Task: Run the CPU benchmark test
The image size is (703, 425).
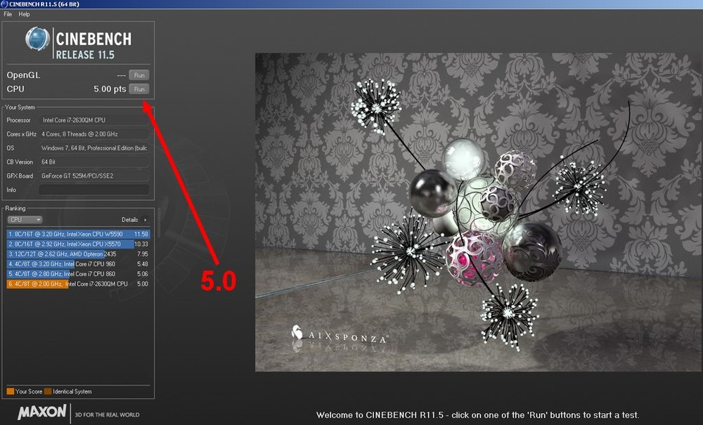Action: 138,89
